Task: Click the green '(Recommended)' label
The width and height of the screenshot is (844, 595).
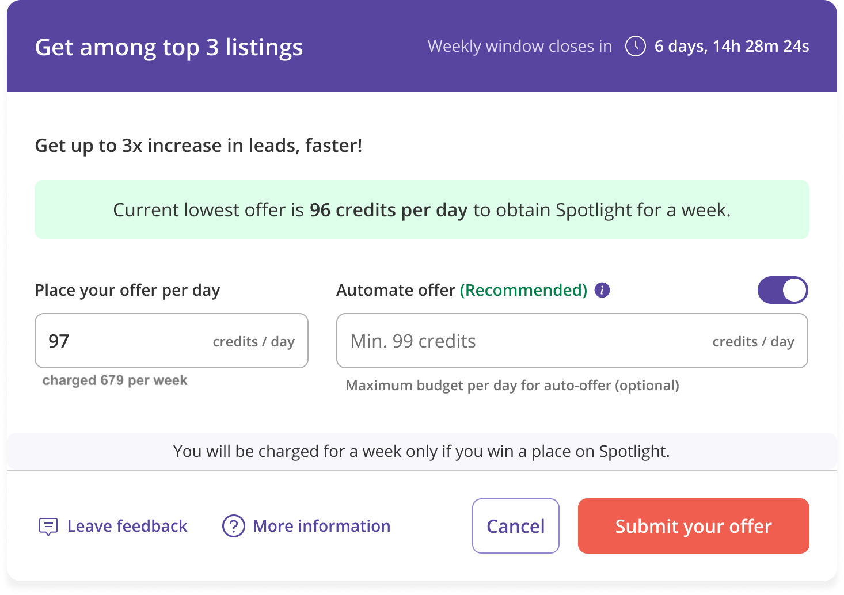Action: 523,290
